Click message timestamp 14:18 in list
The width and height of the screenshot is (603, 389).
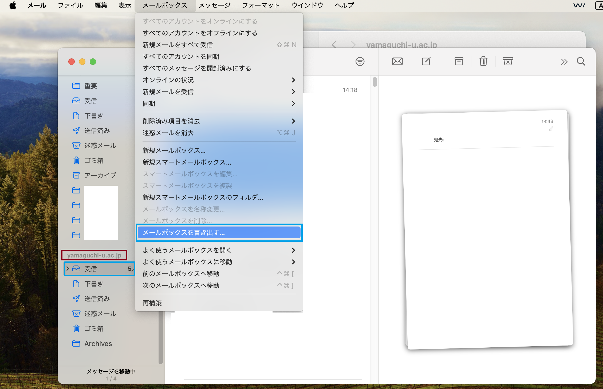350,90
